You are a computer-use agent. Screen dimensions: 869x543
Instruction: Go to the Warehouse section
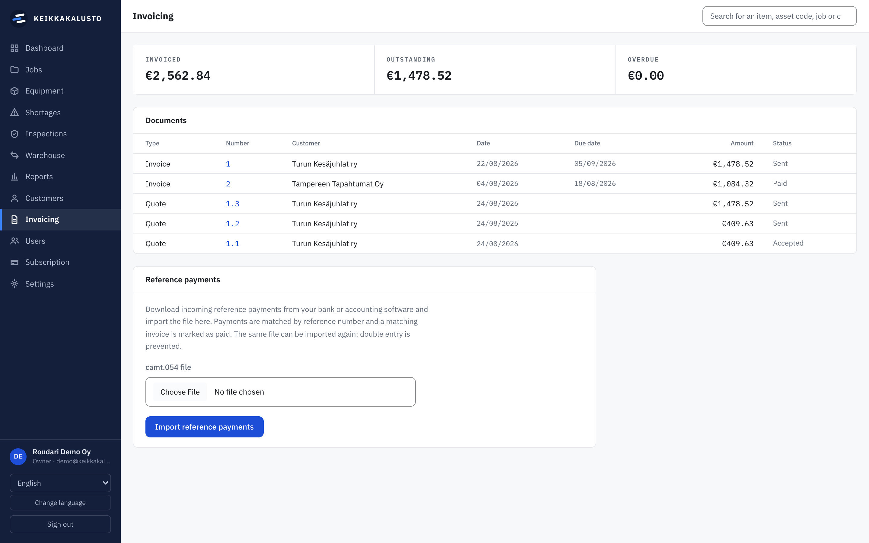coord(60,155)
